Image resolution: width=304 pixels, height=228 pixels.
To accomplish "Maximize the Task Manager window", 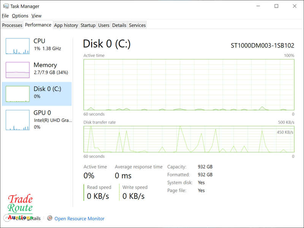I will pyautogui.click(x=276, y=6).
